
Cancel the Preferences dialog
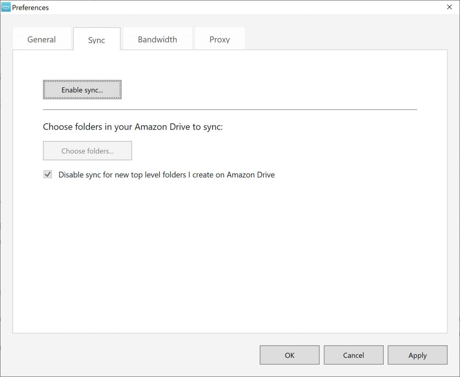pos(354,355)
